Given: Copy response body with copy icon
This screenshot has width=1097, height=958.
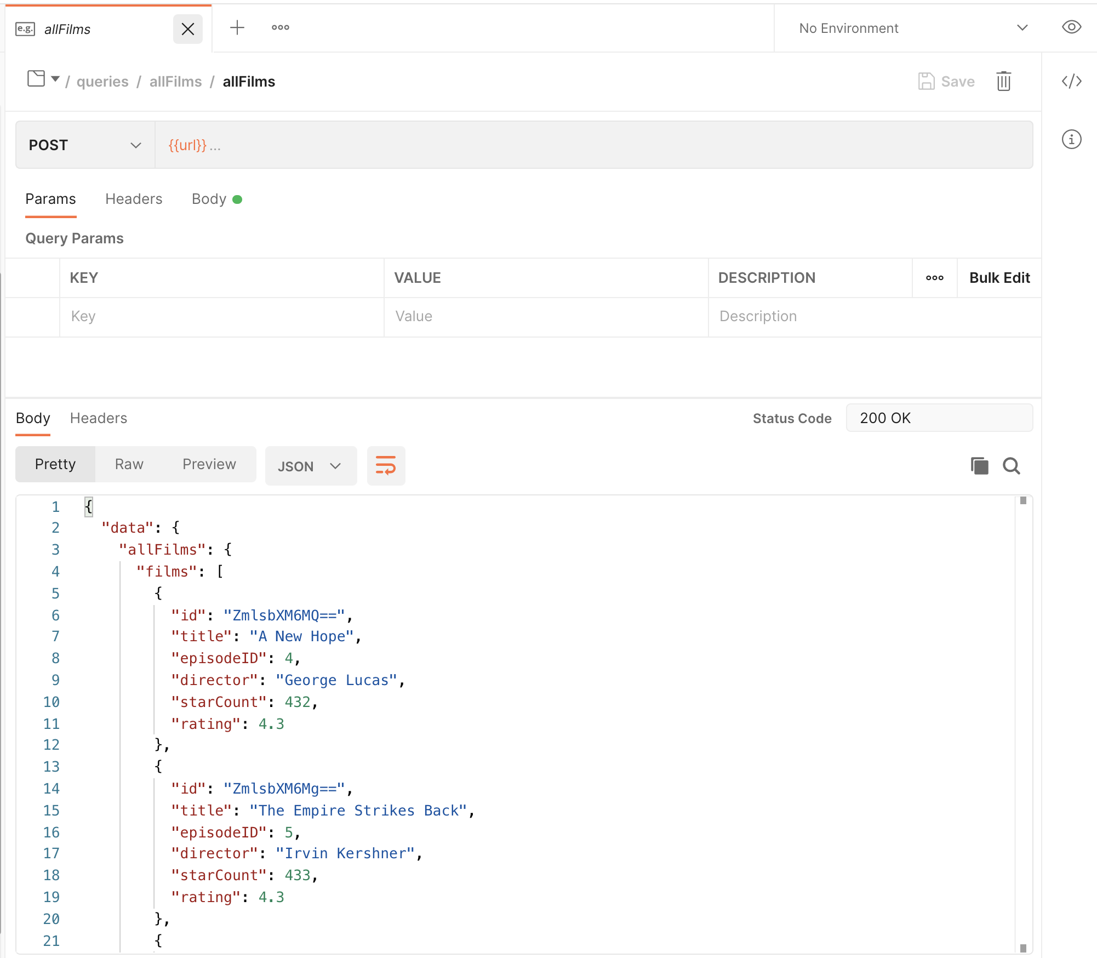Looking at the screenshot, I should tap(979, 466).
